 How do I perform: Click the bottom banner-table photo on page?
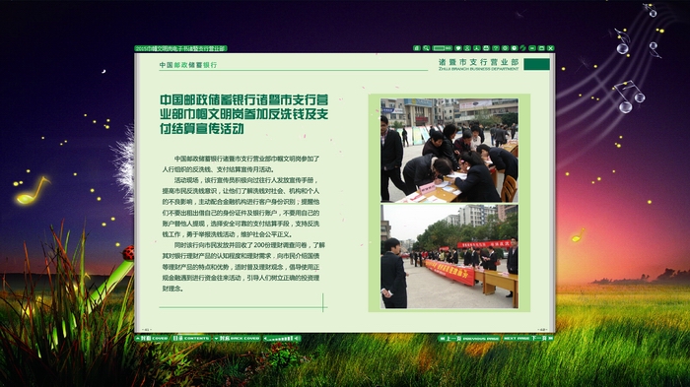tap(449, 256)
